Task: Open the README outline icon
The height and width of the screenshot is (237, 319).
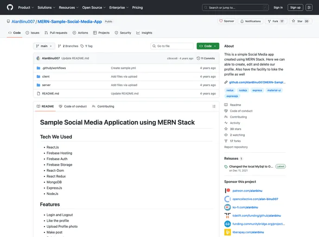Action: [214, 106]
